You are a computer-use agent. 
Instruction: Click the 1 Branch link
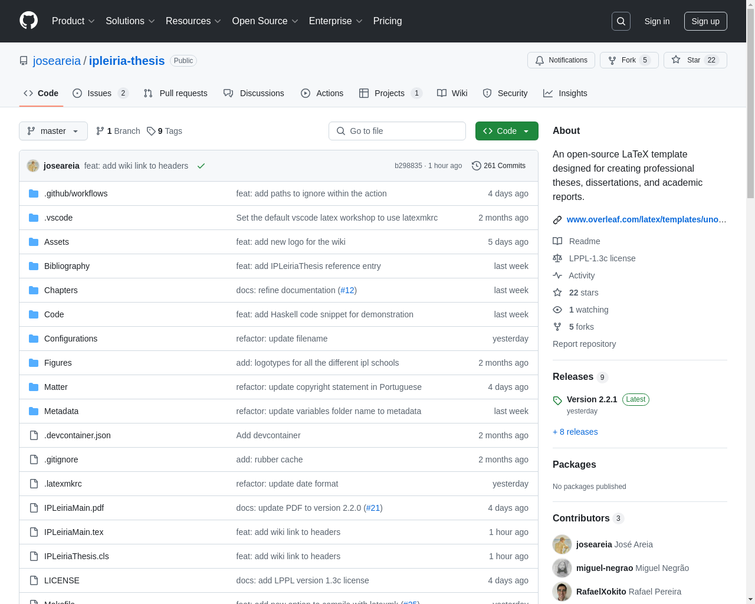(118, 131)
